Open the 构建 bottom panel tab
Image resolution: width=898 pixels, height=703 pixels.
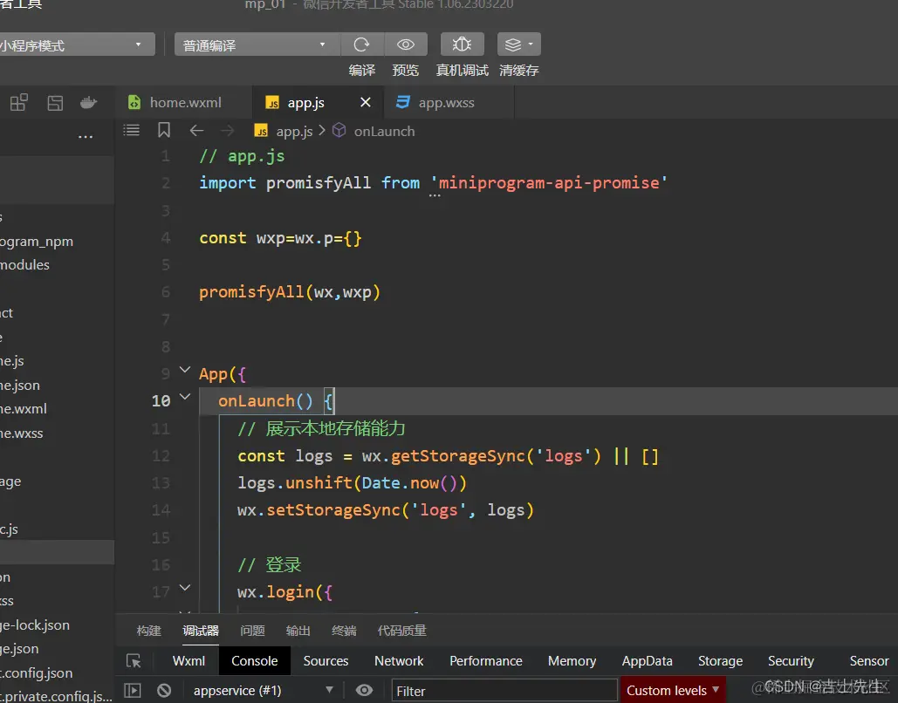point(149,631)
